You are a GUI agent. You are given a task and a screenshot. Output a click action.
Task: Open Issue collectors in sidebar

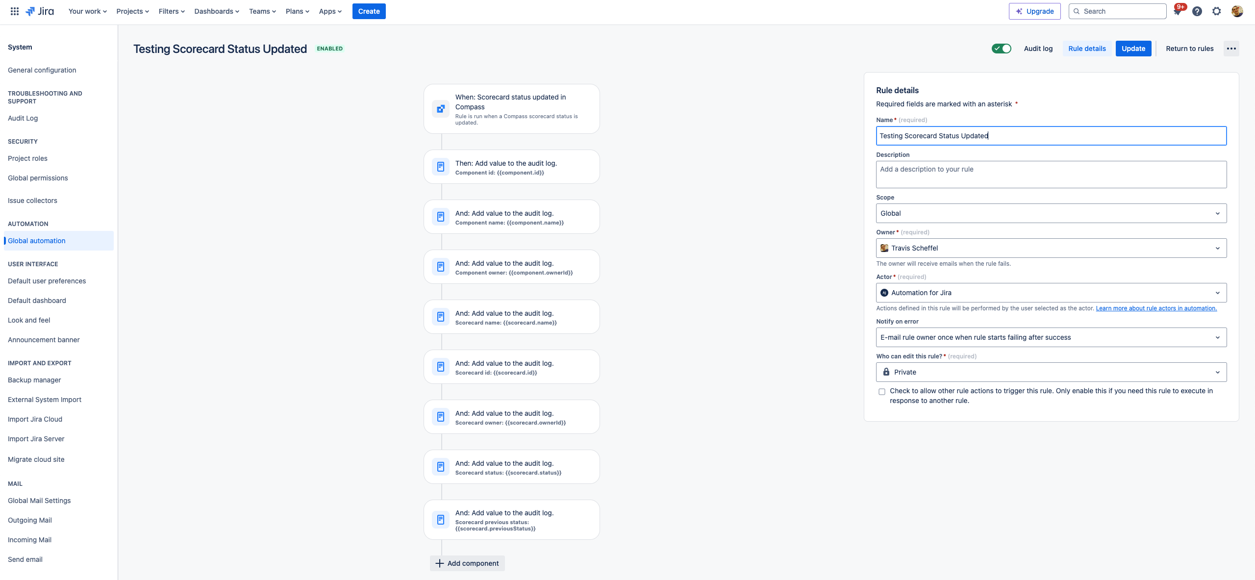click(33, 201)
